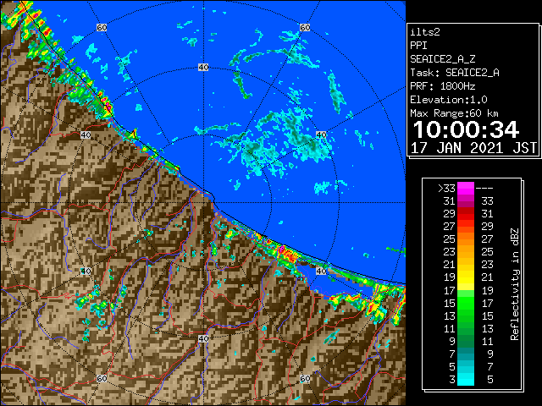The width and height of the screenshot is (542, 406).
Task: Click the 'ilts2' radar site label
Action: click(425, 32)
